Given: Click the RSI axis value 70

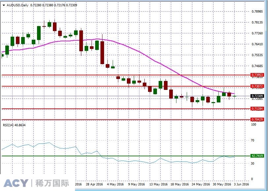Looking at the screenshot, I should 252,140.
